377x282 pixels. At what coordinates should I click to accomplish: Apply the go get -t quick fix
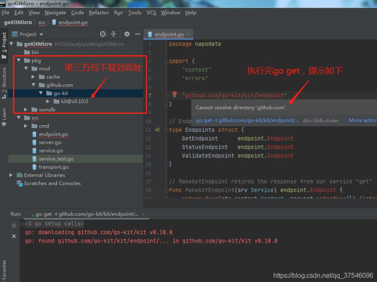pyautogui.click(x=247, y=120)
